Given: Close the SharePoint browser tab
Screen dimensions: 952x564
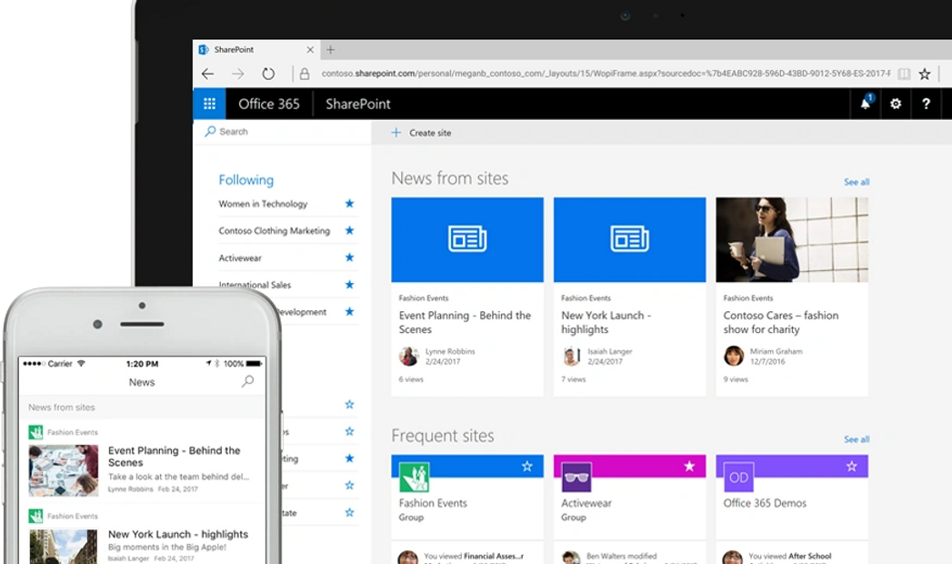Looking at the screenshot, I should [310, 50].
